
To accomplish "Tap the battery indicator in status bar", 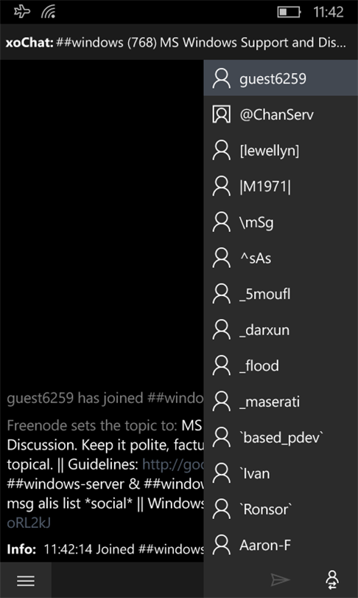I will pos(289,13).
